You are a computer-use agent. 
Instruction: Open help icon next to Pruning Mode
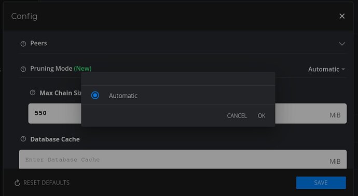23,69
